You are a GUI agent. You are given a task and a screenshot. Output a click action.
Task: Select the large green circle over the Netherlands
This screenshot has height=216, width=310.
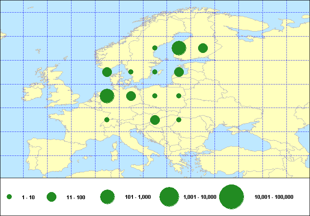[107, 96]
